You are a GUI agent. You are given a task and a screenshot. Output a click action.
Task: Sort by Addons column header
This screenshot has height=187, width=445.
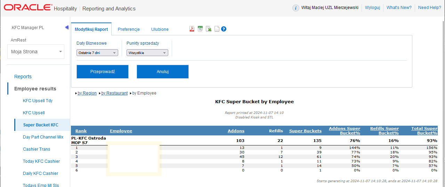point(236,131)
